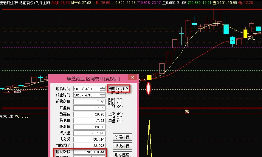Click the 阳线 9个 count
Viewport: 262px width, 157px height.
point(115,99)
